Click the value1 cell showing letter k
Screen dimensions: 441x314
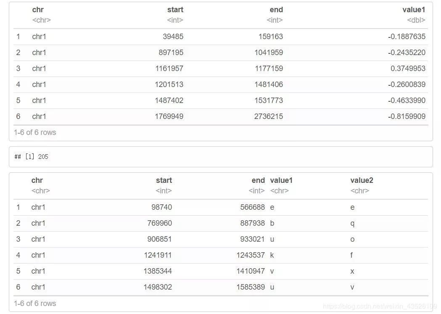(x=272, y=255)
